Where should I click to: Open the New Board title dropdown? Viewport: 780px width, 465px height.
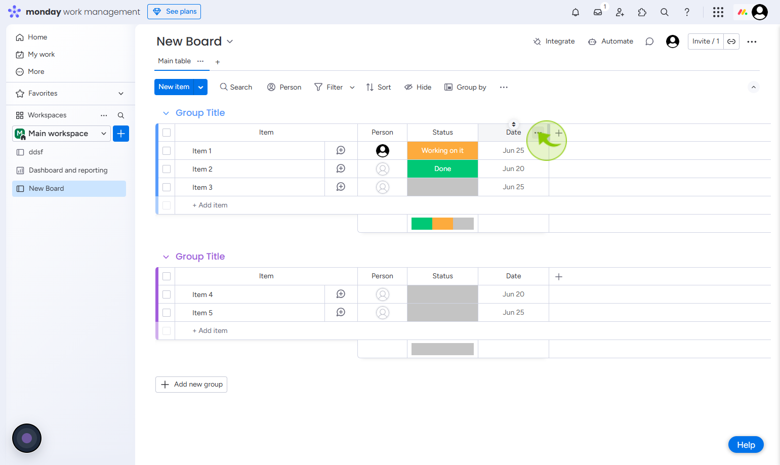[x=230, y=41]
